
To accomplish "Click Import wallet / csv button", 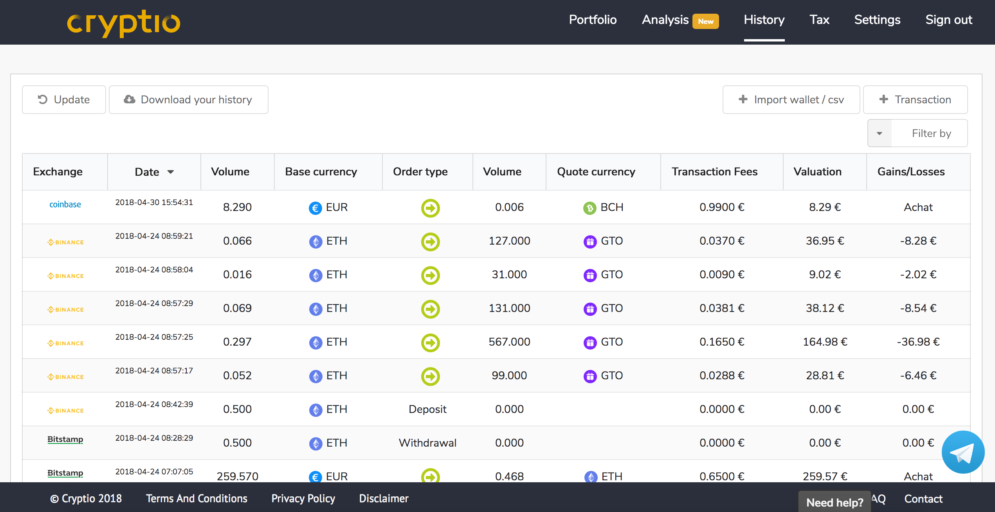I will pos(791,100).
